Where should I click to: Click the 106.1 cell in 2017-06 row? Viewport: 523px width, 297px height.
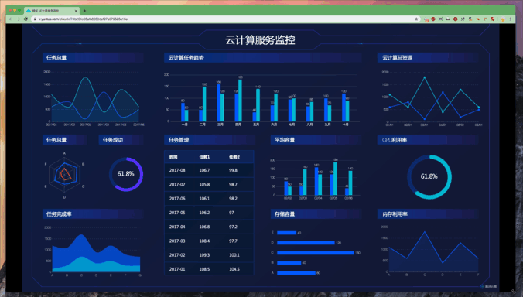click(x=204, y=199)
